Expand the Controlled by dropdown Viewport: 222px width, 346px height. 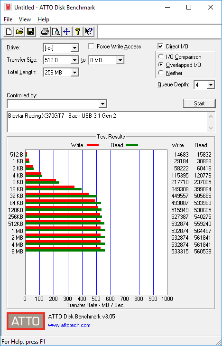point(102,104)
